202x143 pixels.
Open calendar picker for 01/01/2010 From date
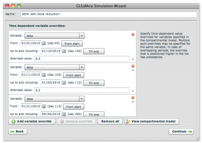(44, 43)
